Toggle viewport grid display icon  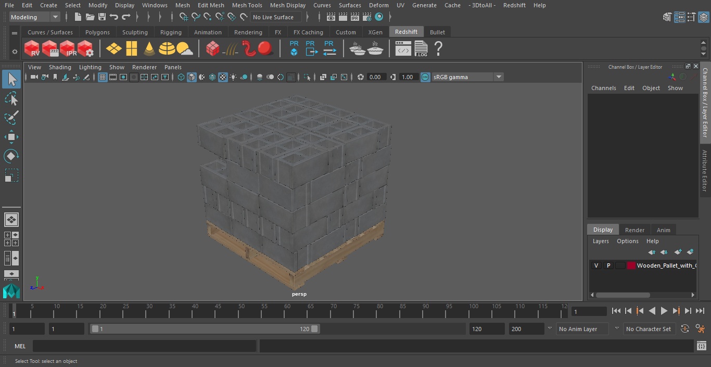pyautogui.click(x=103, y=77)
